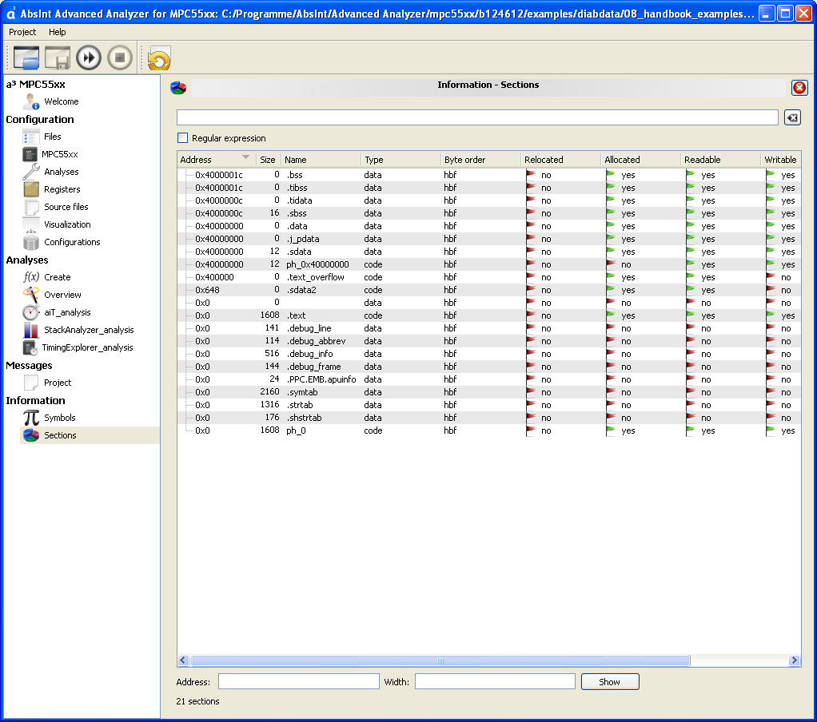This screenshot has width=817, height=722.
Task: Click the .PPC.EMB.apuinfo name cell
Action: [321, 379]
